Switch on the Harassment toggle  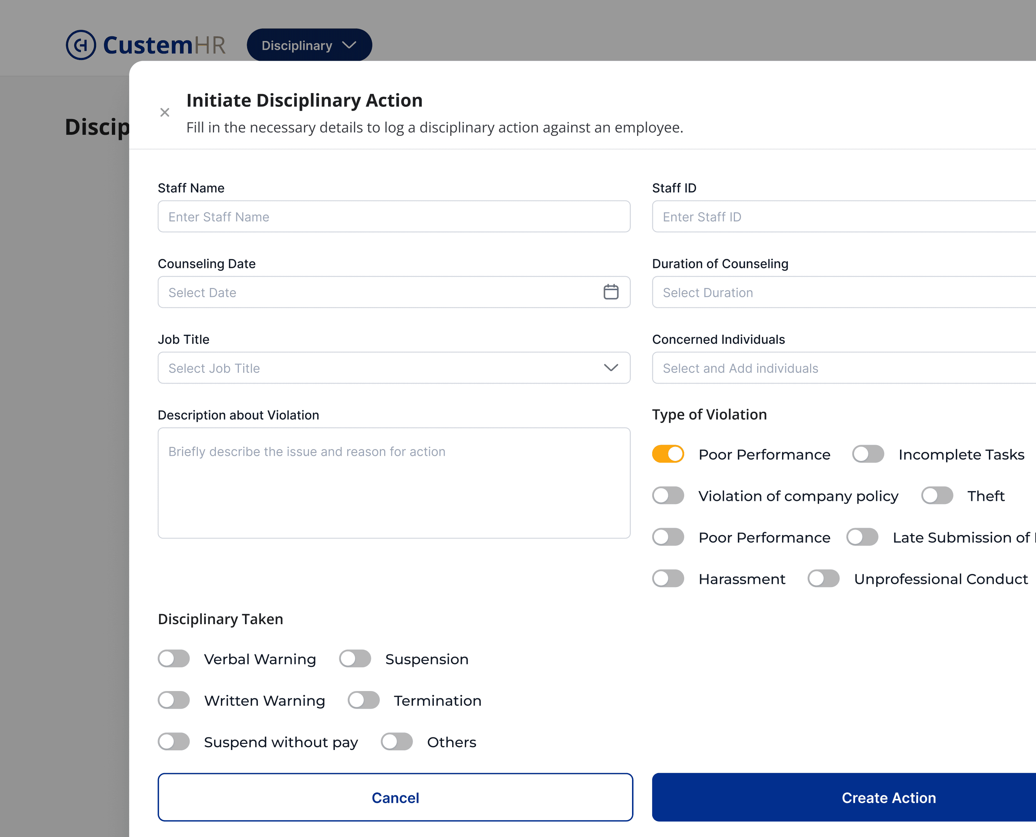click(668, 578)
